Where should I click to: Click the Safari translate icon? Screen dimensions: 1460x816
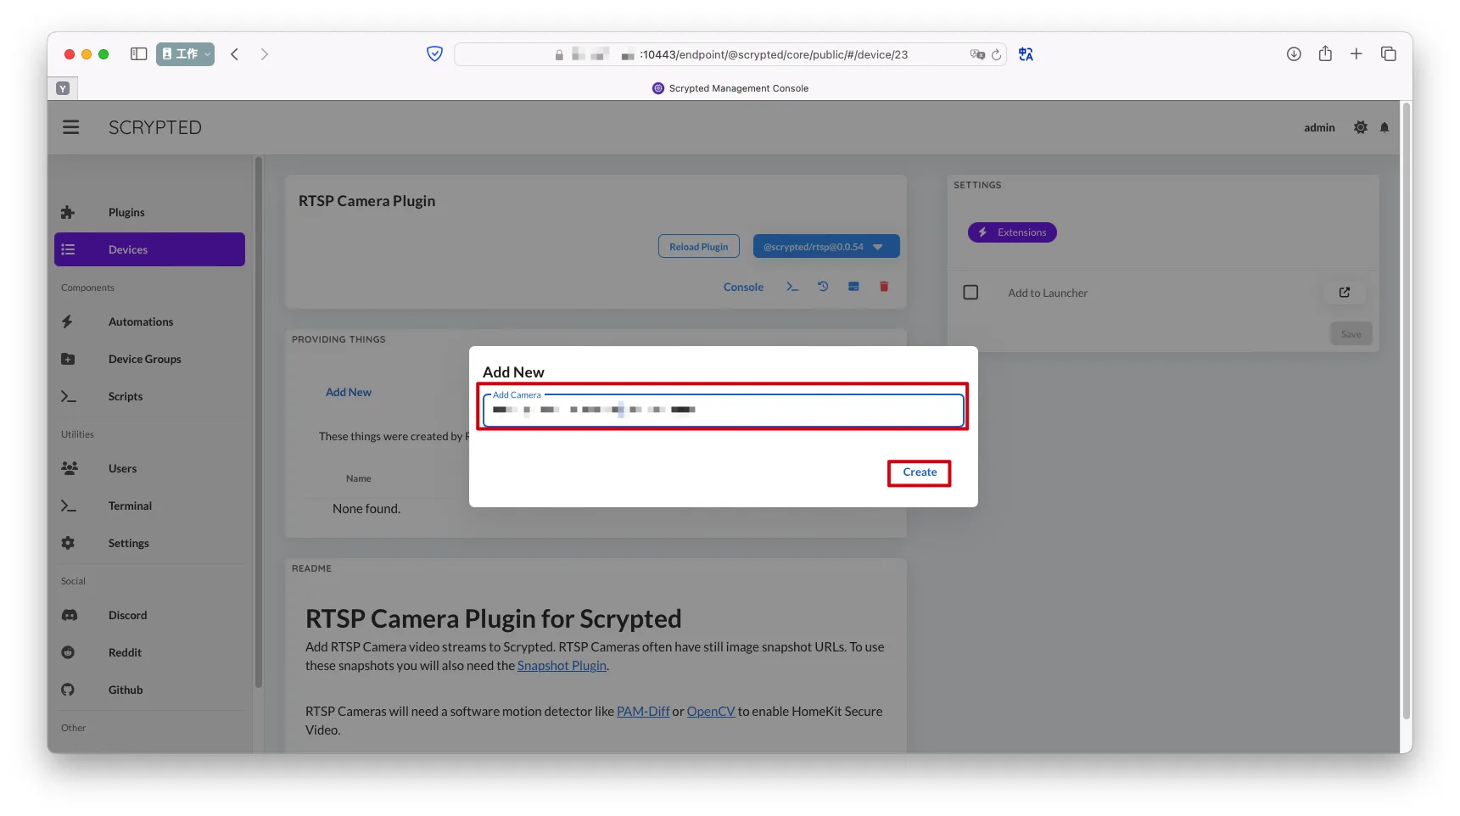click(x=1026, y=54)
